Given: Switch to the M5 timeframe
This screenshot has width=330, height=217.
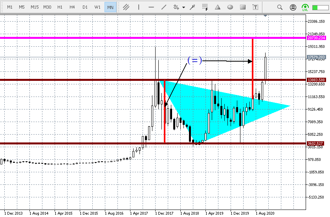Looking at the screenshot, I should pos(22,7).
